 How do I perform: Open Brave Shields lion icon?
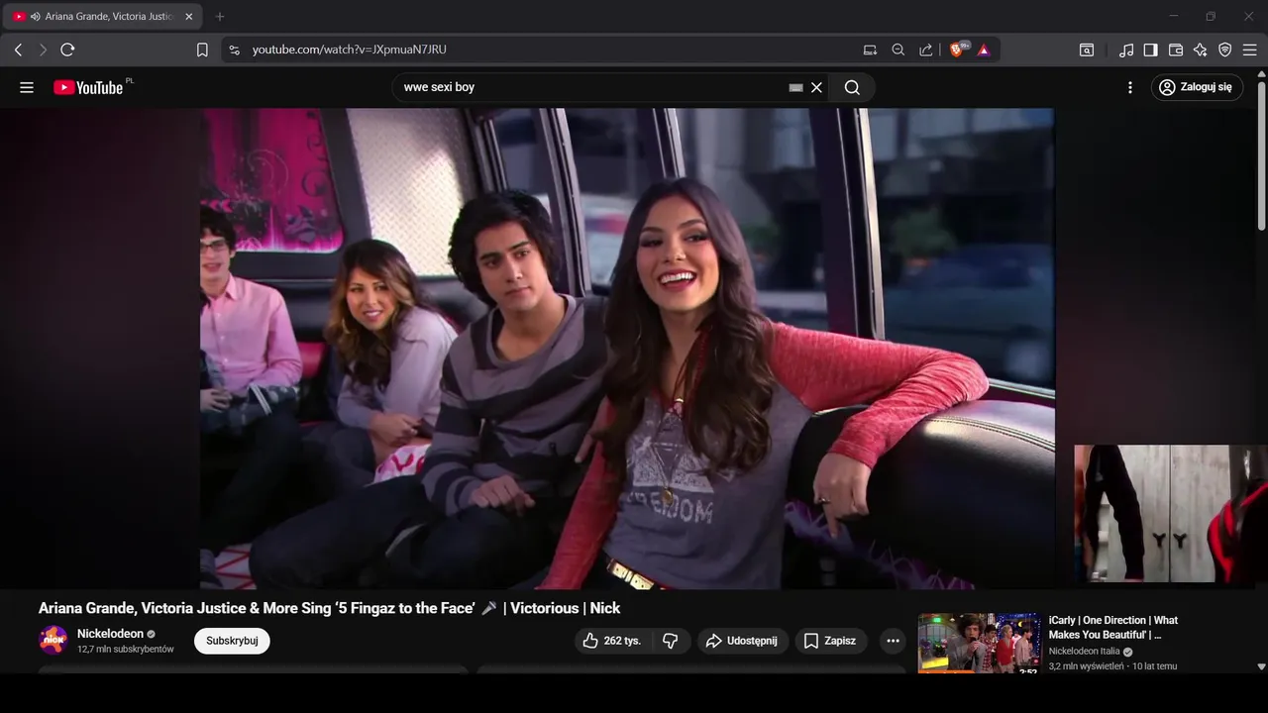pyautogui.click(x=957, y=50)
